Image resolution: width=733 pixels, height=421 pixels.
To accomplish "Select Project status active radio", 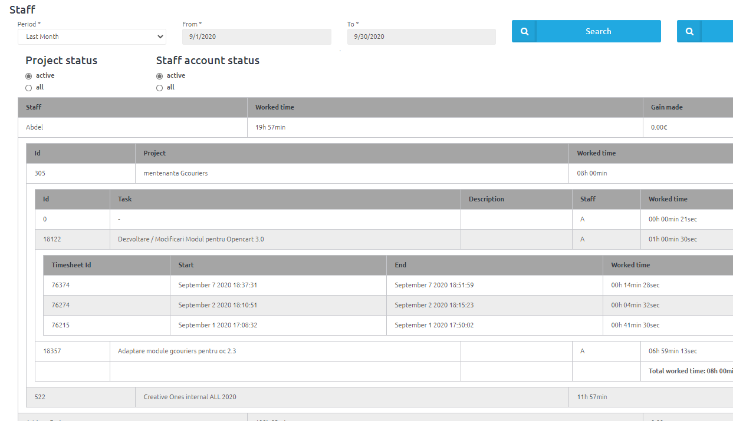I will (x=29, y=76).
